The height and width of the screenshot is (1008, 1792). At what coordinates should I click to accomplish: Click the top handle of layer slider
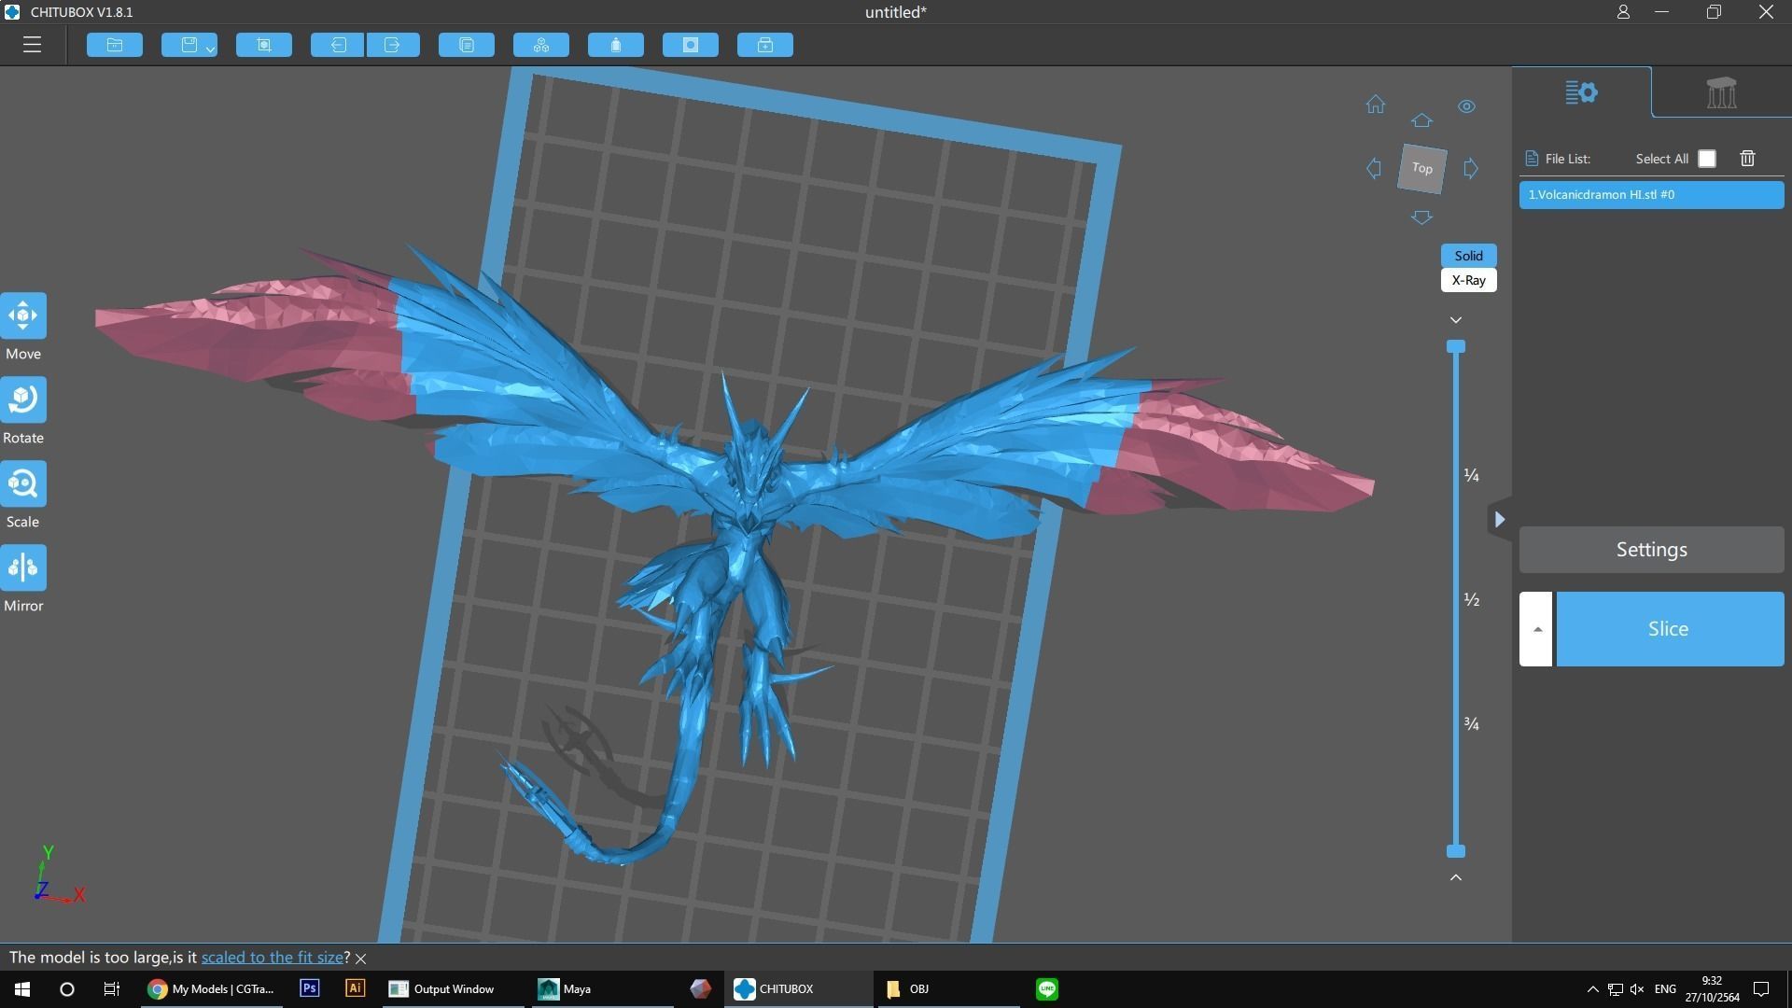1456,346
